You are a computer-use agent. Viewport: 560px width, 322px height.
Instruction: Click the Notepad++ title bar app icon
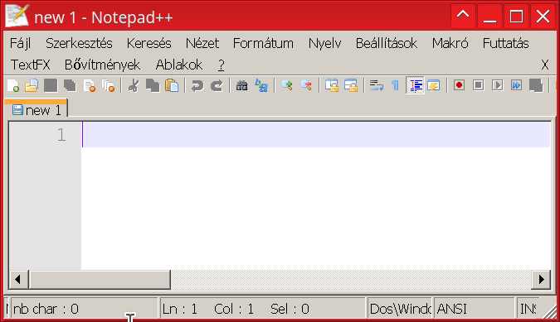point(17,16)
